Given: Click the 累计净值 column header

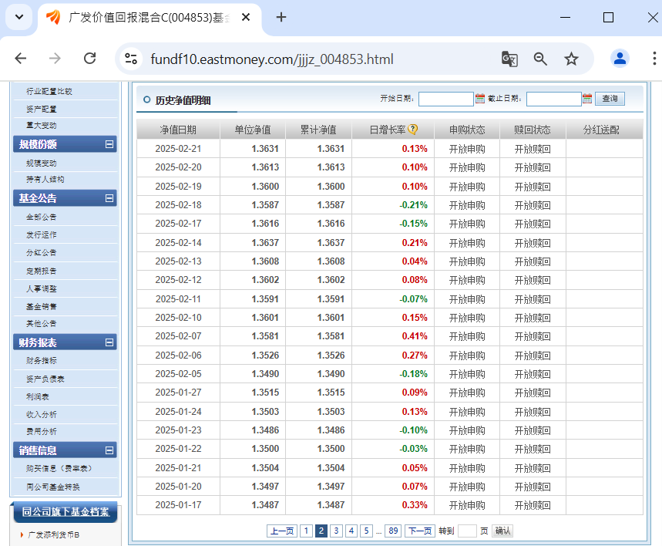Looking at the screenshot, I should [318, 130].
